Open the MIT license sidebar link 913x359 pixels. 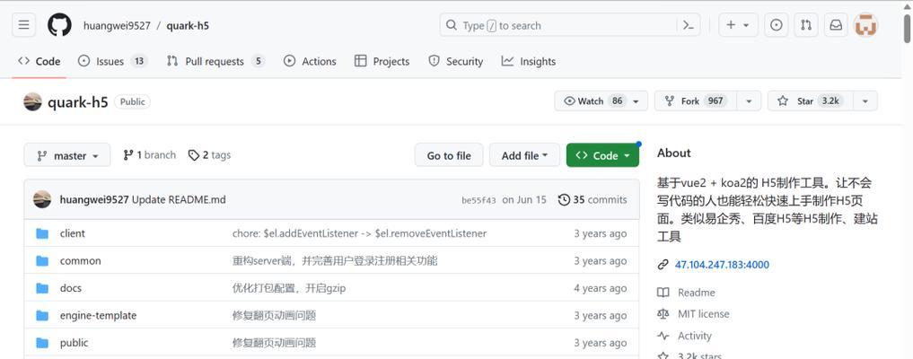[704, 314]
